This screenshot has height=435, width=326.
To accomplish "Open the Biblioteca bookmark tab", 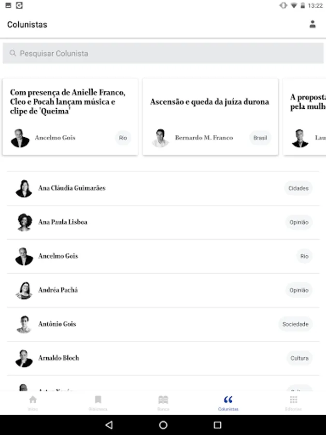I will (98, 403).
